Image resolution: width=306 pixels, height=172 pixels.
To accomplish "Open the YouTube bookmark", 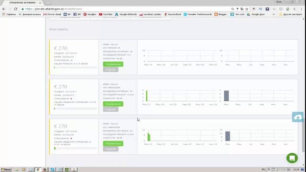I will 106,14.
